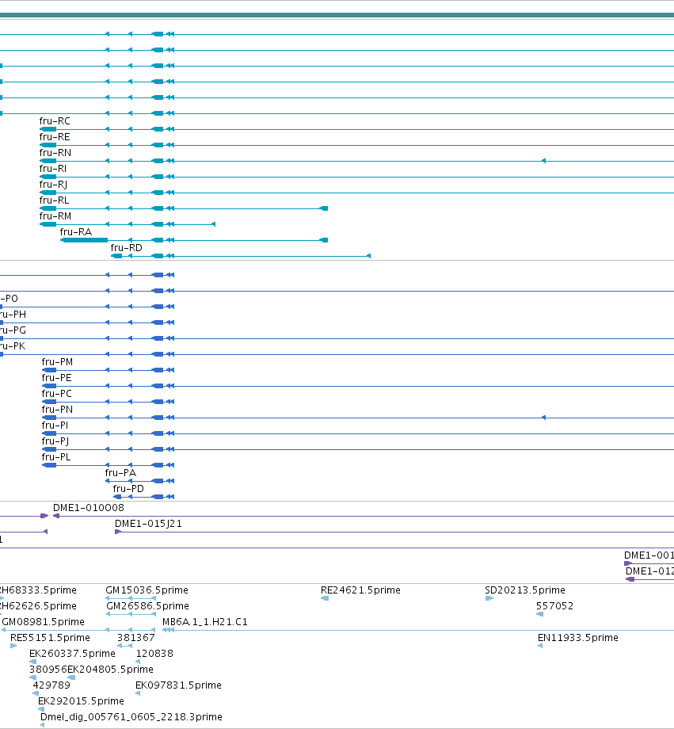This screenshot has height=729, width=674.
Task: Click the teal chromosome arm bar at top
Action: tap(337, 15)
